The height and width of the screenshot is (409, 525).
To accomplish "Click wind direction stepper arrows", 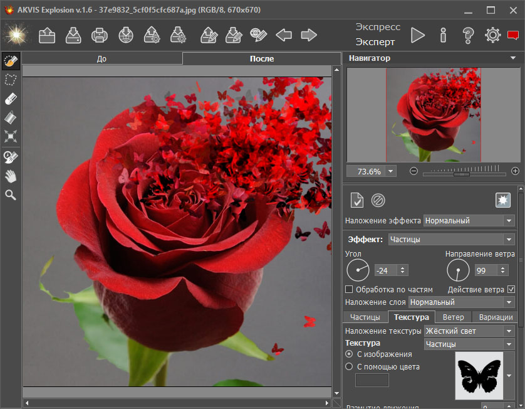I will [502, 270].
